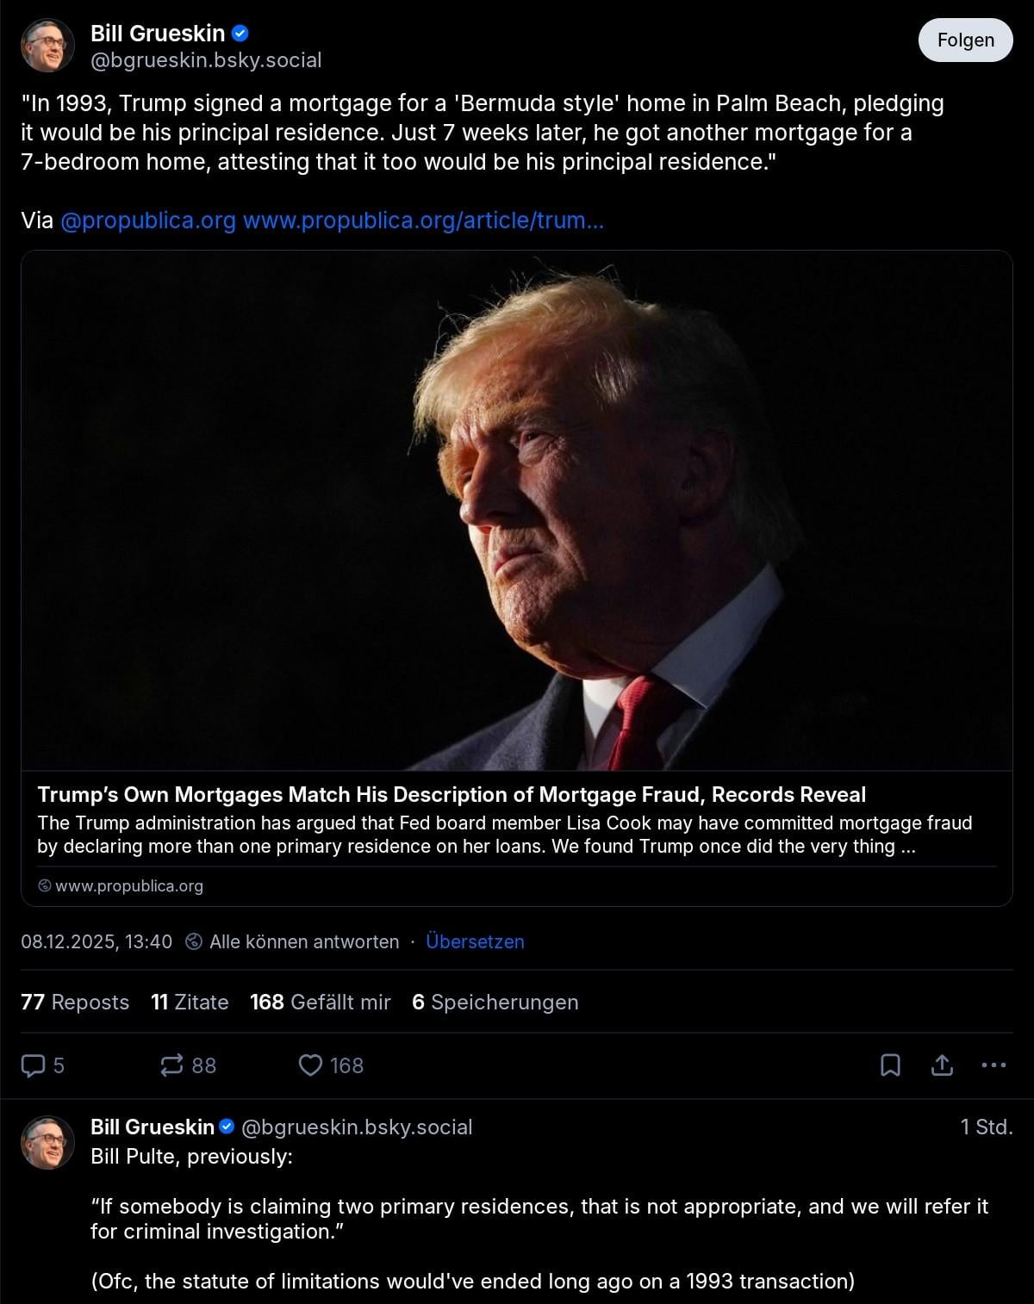
Task: Click the globe icon beside Alle können antworten
Action: point(195,941)
